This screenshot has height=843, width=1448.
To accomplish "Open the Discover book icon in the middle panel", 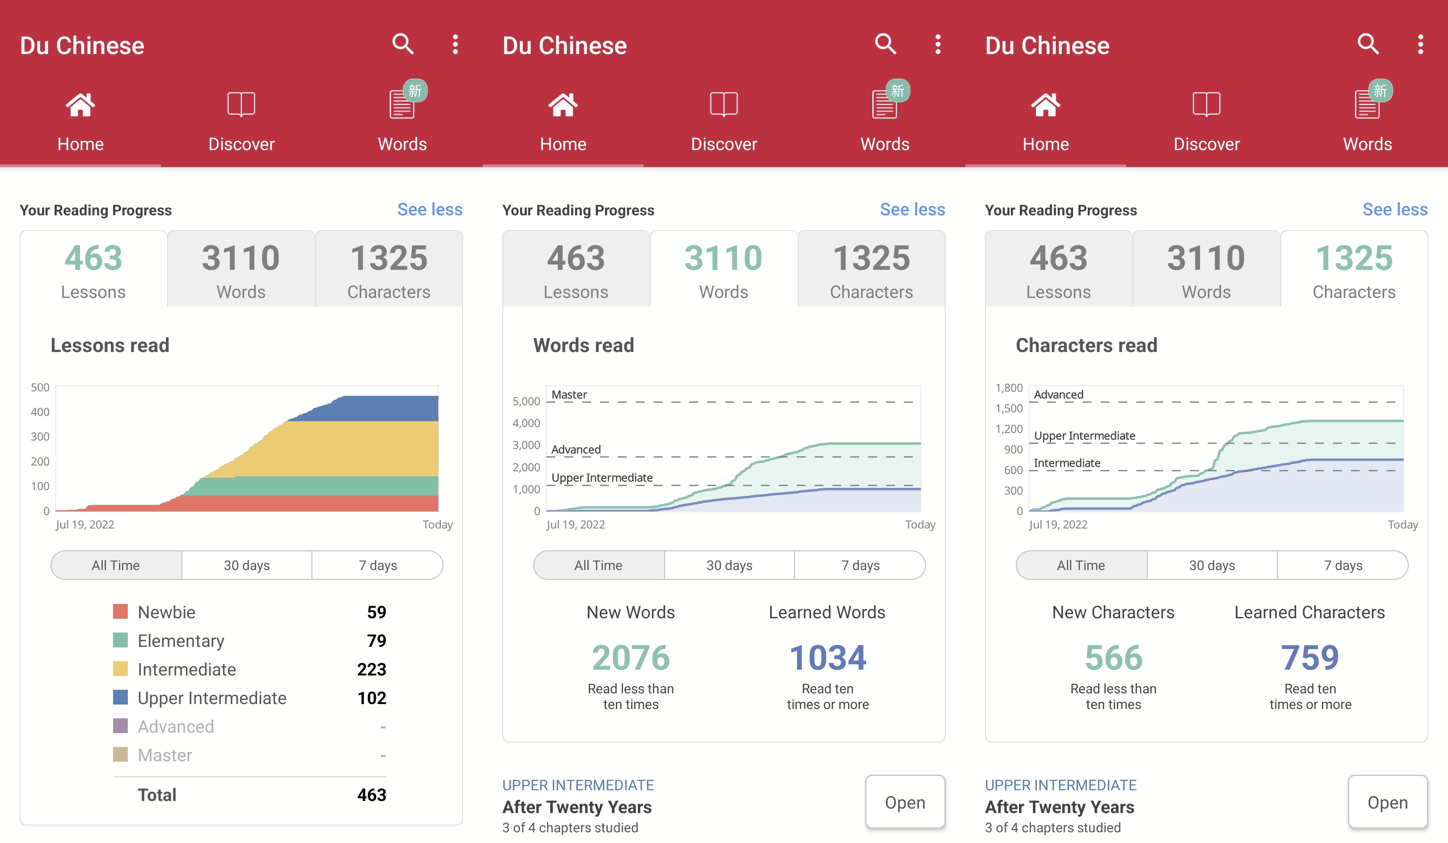I will tap(724, 105).
